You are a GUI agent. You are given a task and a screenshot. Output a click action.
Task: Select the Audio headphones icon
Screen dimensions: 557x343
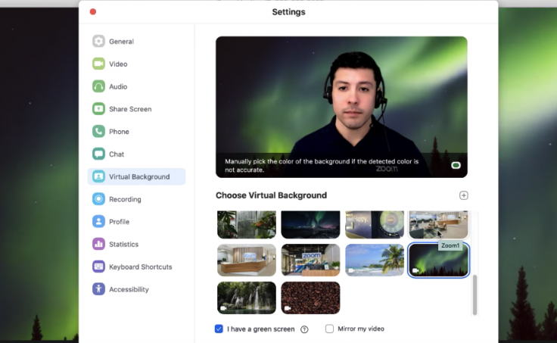(98, 87)
